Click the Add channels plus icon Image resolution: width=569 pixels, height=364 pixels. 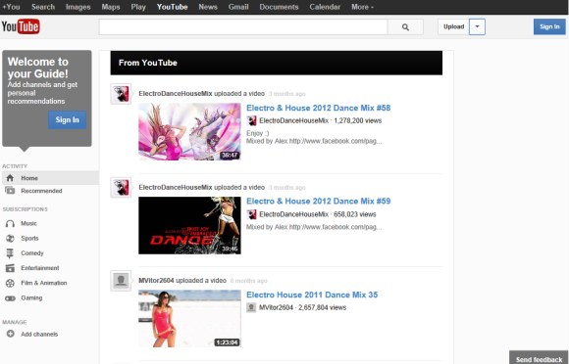11,334
